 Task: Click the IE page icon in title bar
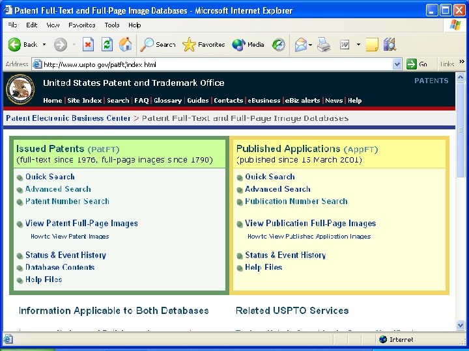click(x=8, y=10)
